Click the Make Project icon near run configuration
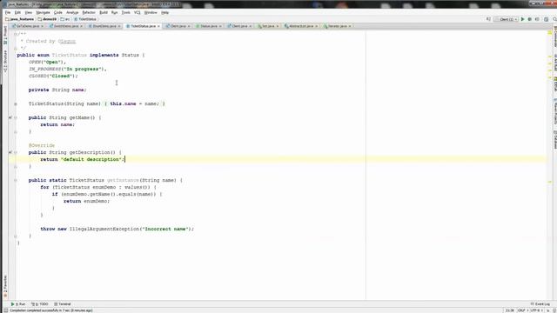 click(488, 19)
